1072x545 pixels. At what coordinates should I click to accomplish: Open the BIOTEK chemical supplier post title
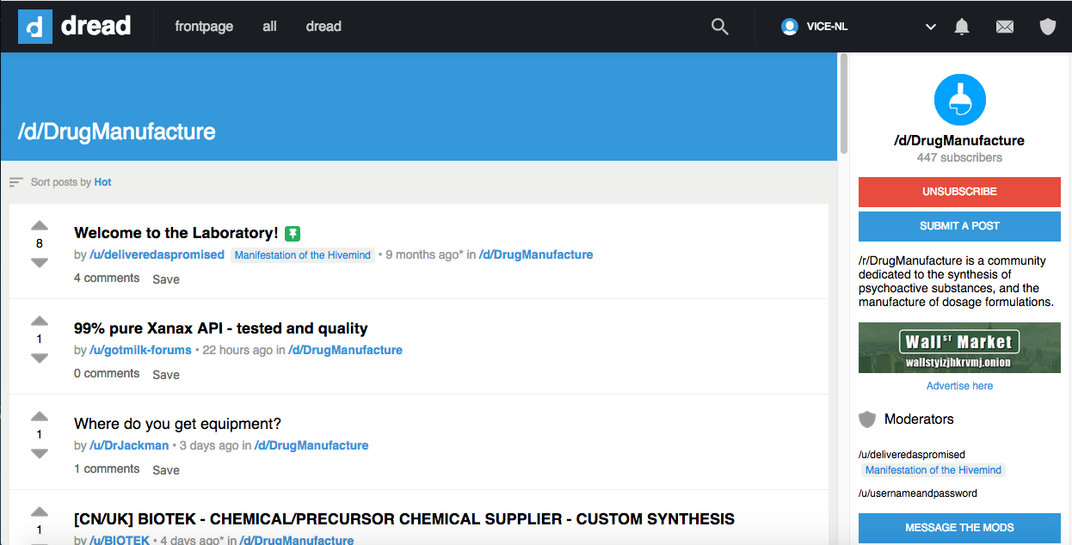(404, 519)
